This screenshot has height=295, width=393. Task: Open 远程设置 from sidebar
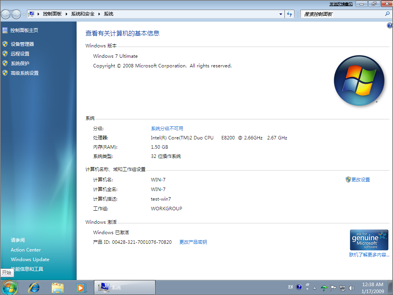pos(20,54)
